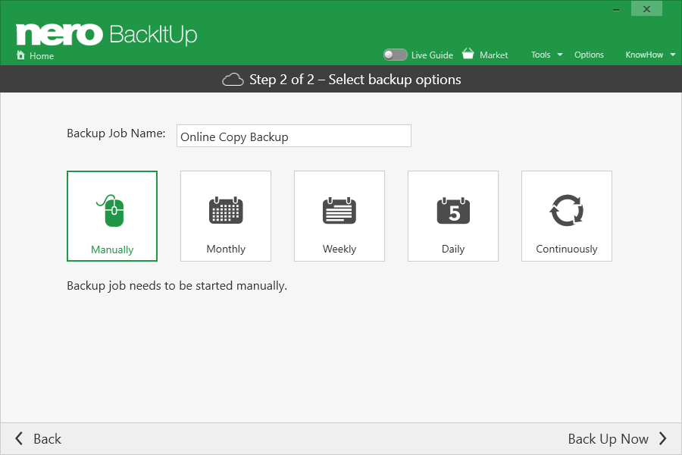Select the Manually mouse icon

pos(111,211)
